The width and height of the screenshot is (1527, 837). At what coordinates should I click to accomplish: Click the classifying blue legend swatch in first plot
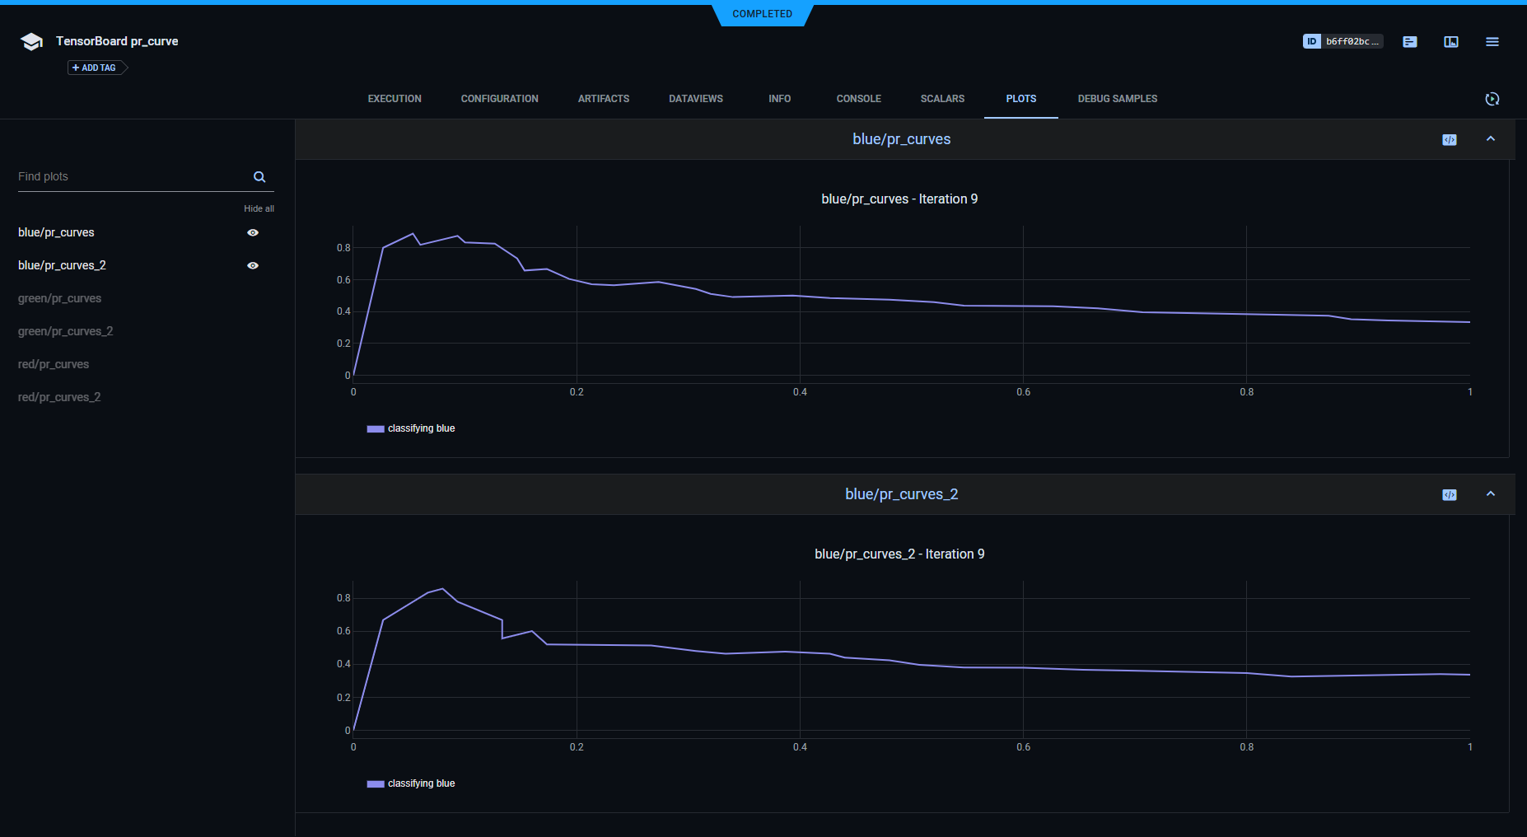(x=376, y=429)
